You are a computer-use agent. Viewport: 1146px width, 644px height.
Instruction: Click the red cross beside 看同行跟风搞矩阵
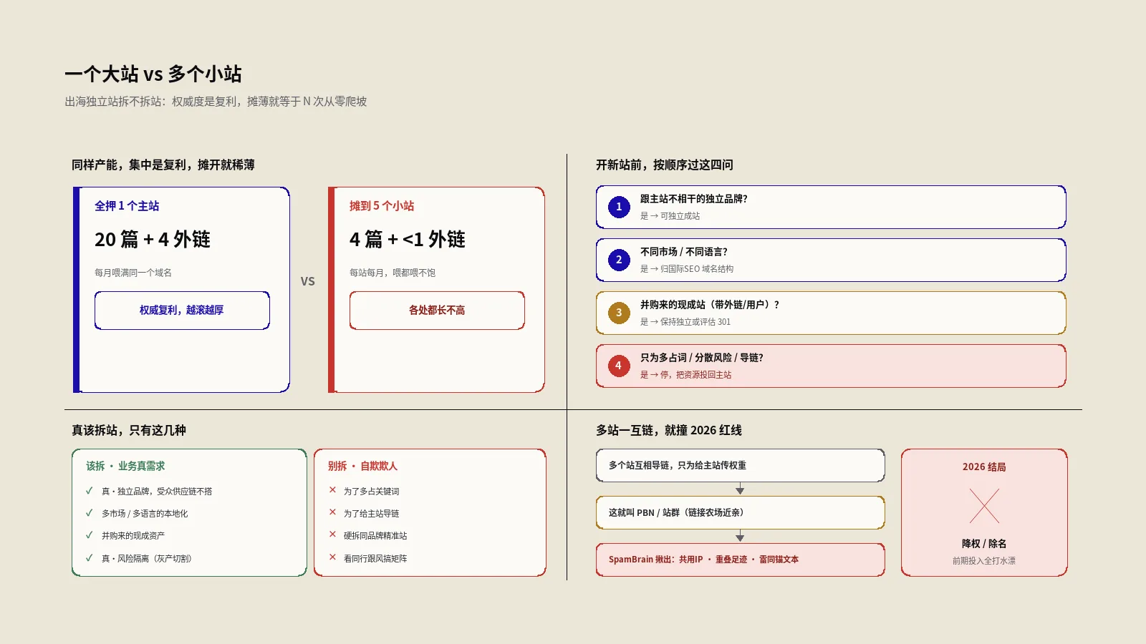pyautogui.click(x=332, y=557)
